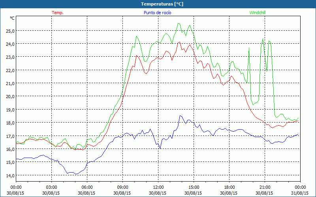The height and width of the screenshot is (197, 316).
Task: Click the 22,0 y-axis value
Action: tap(10, 70)
